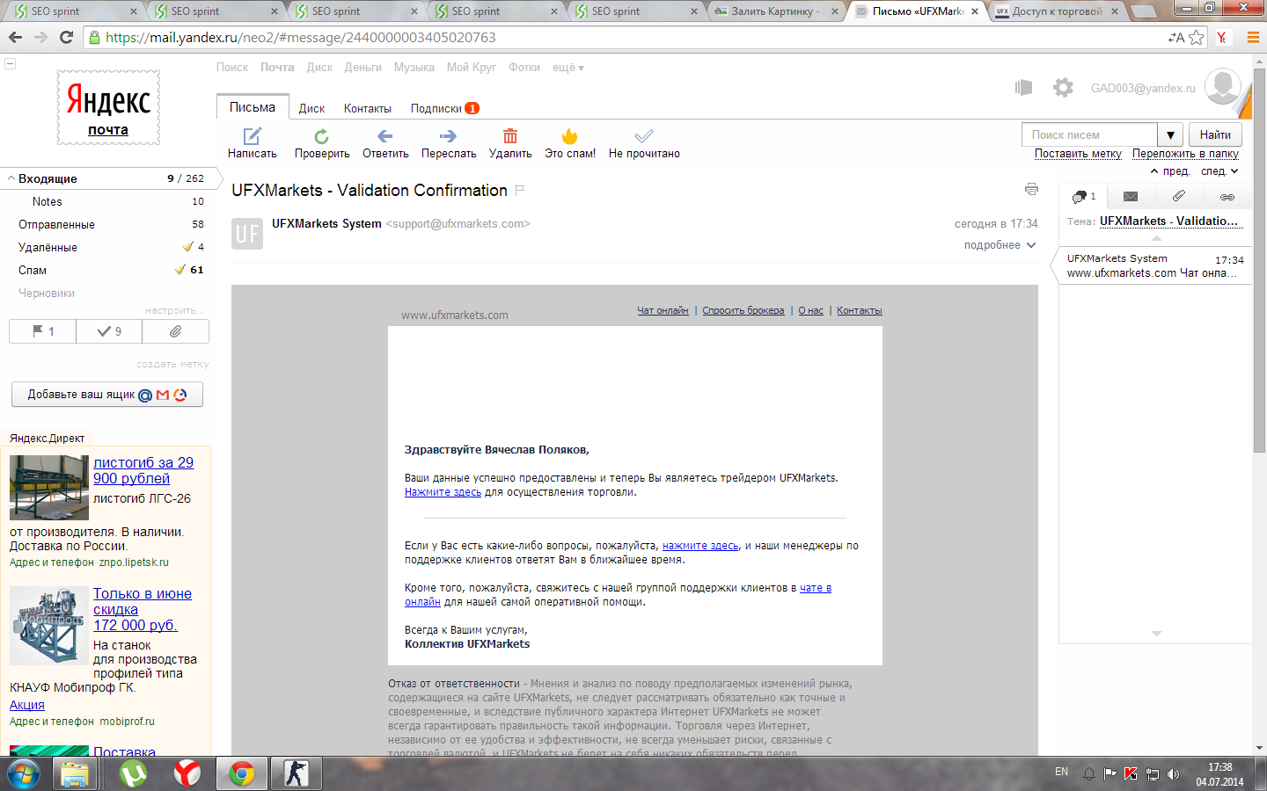Open the ещё services dropdown

568,68
